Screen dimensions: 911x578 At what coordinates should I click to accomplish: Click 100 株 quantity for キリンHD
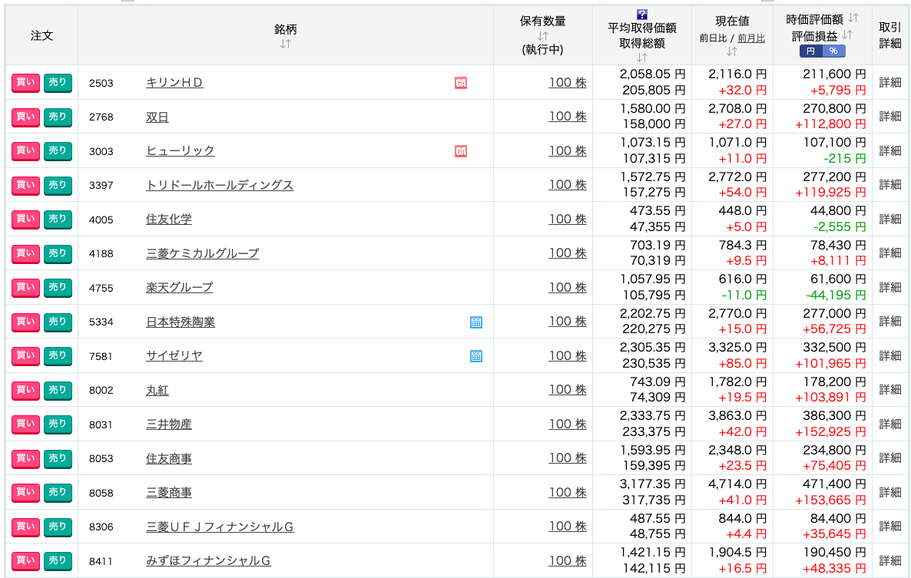[x=568, y=82]
